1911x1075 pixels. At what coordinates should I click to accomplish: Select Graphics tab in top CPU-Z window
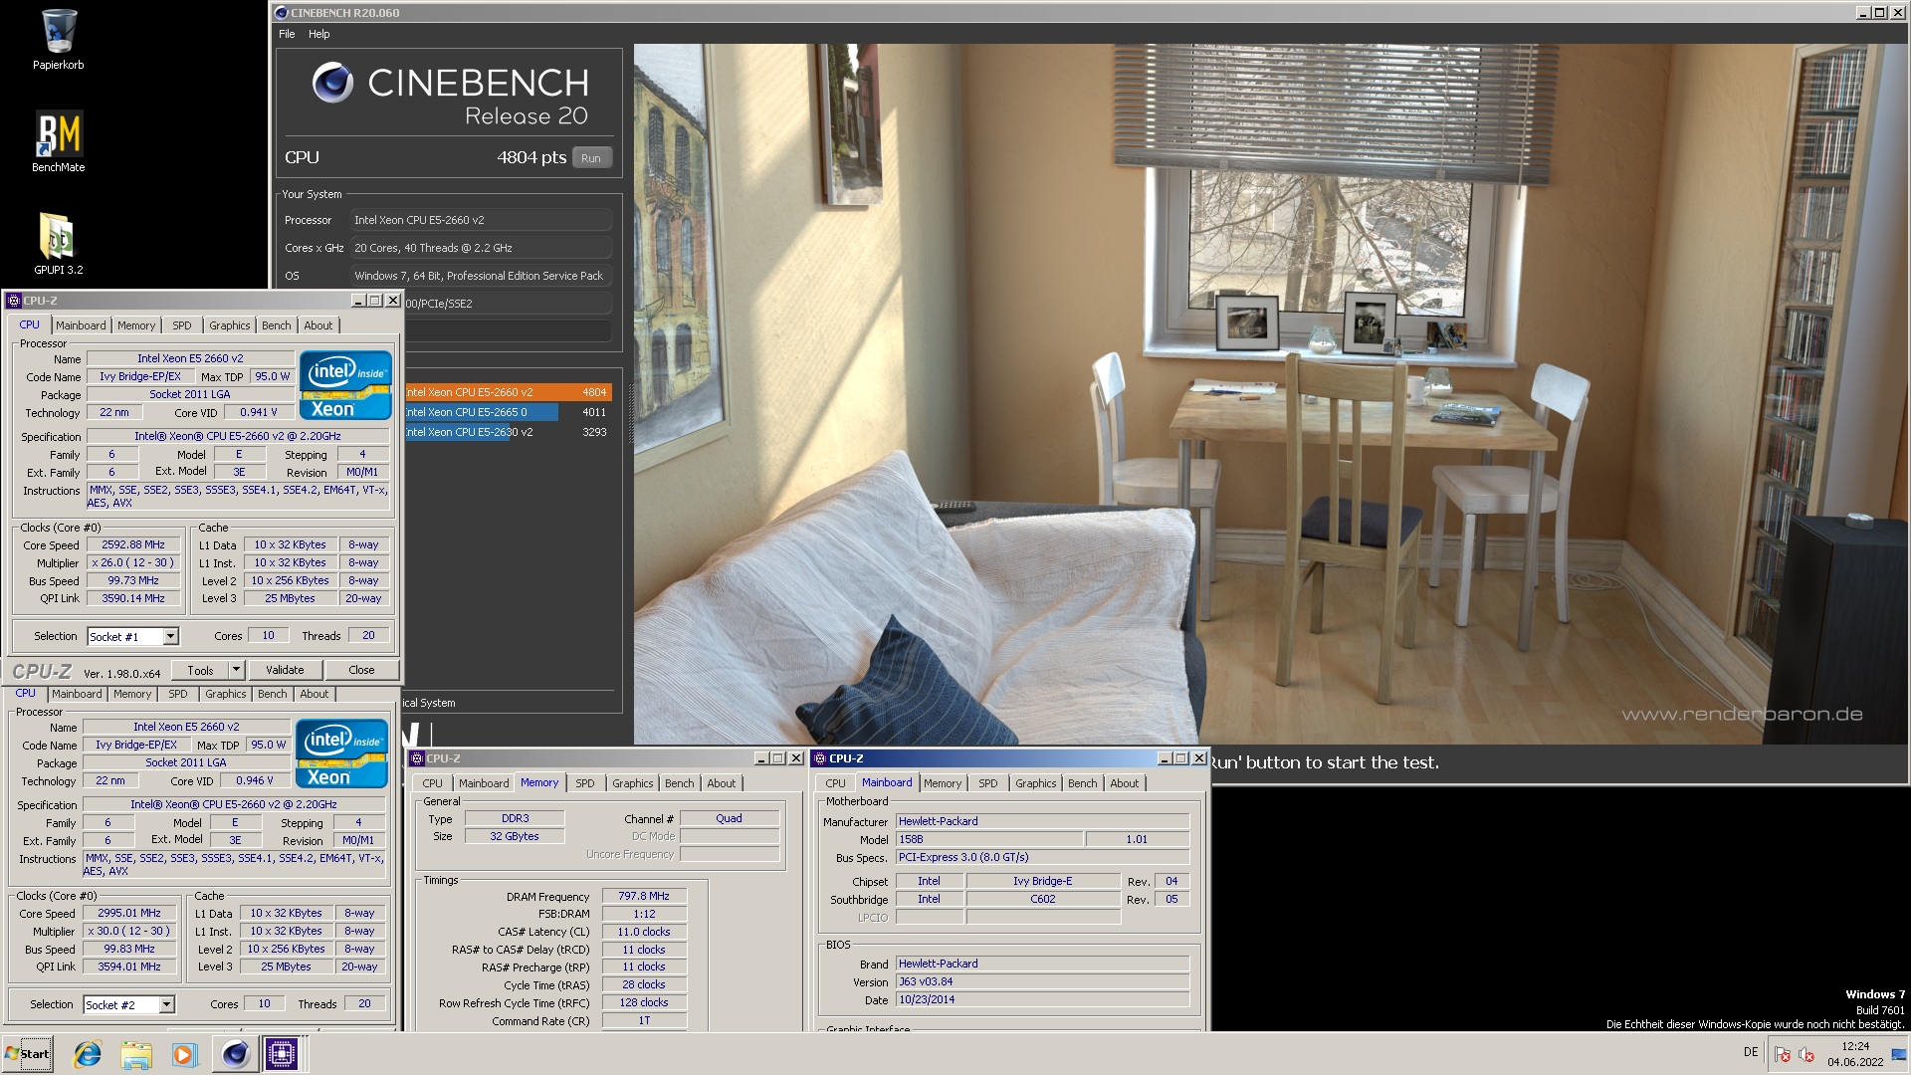click(x=230, y=325)
